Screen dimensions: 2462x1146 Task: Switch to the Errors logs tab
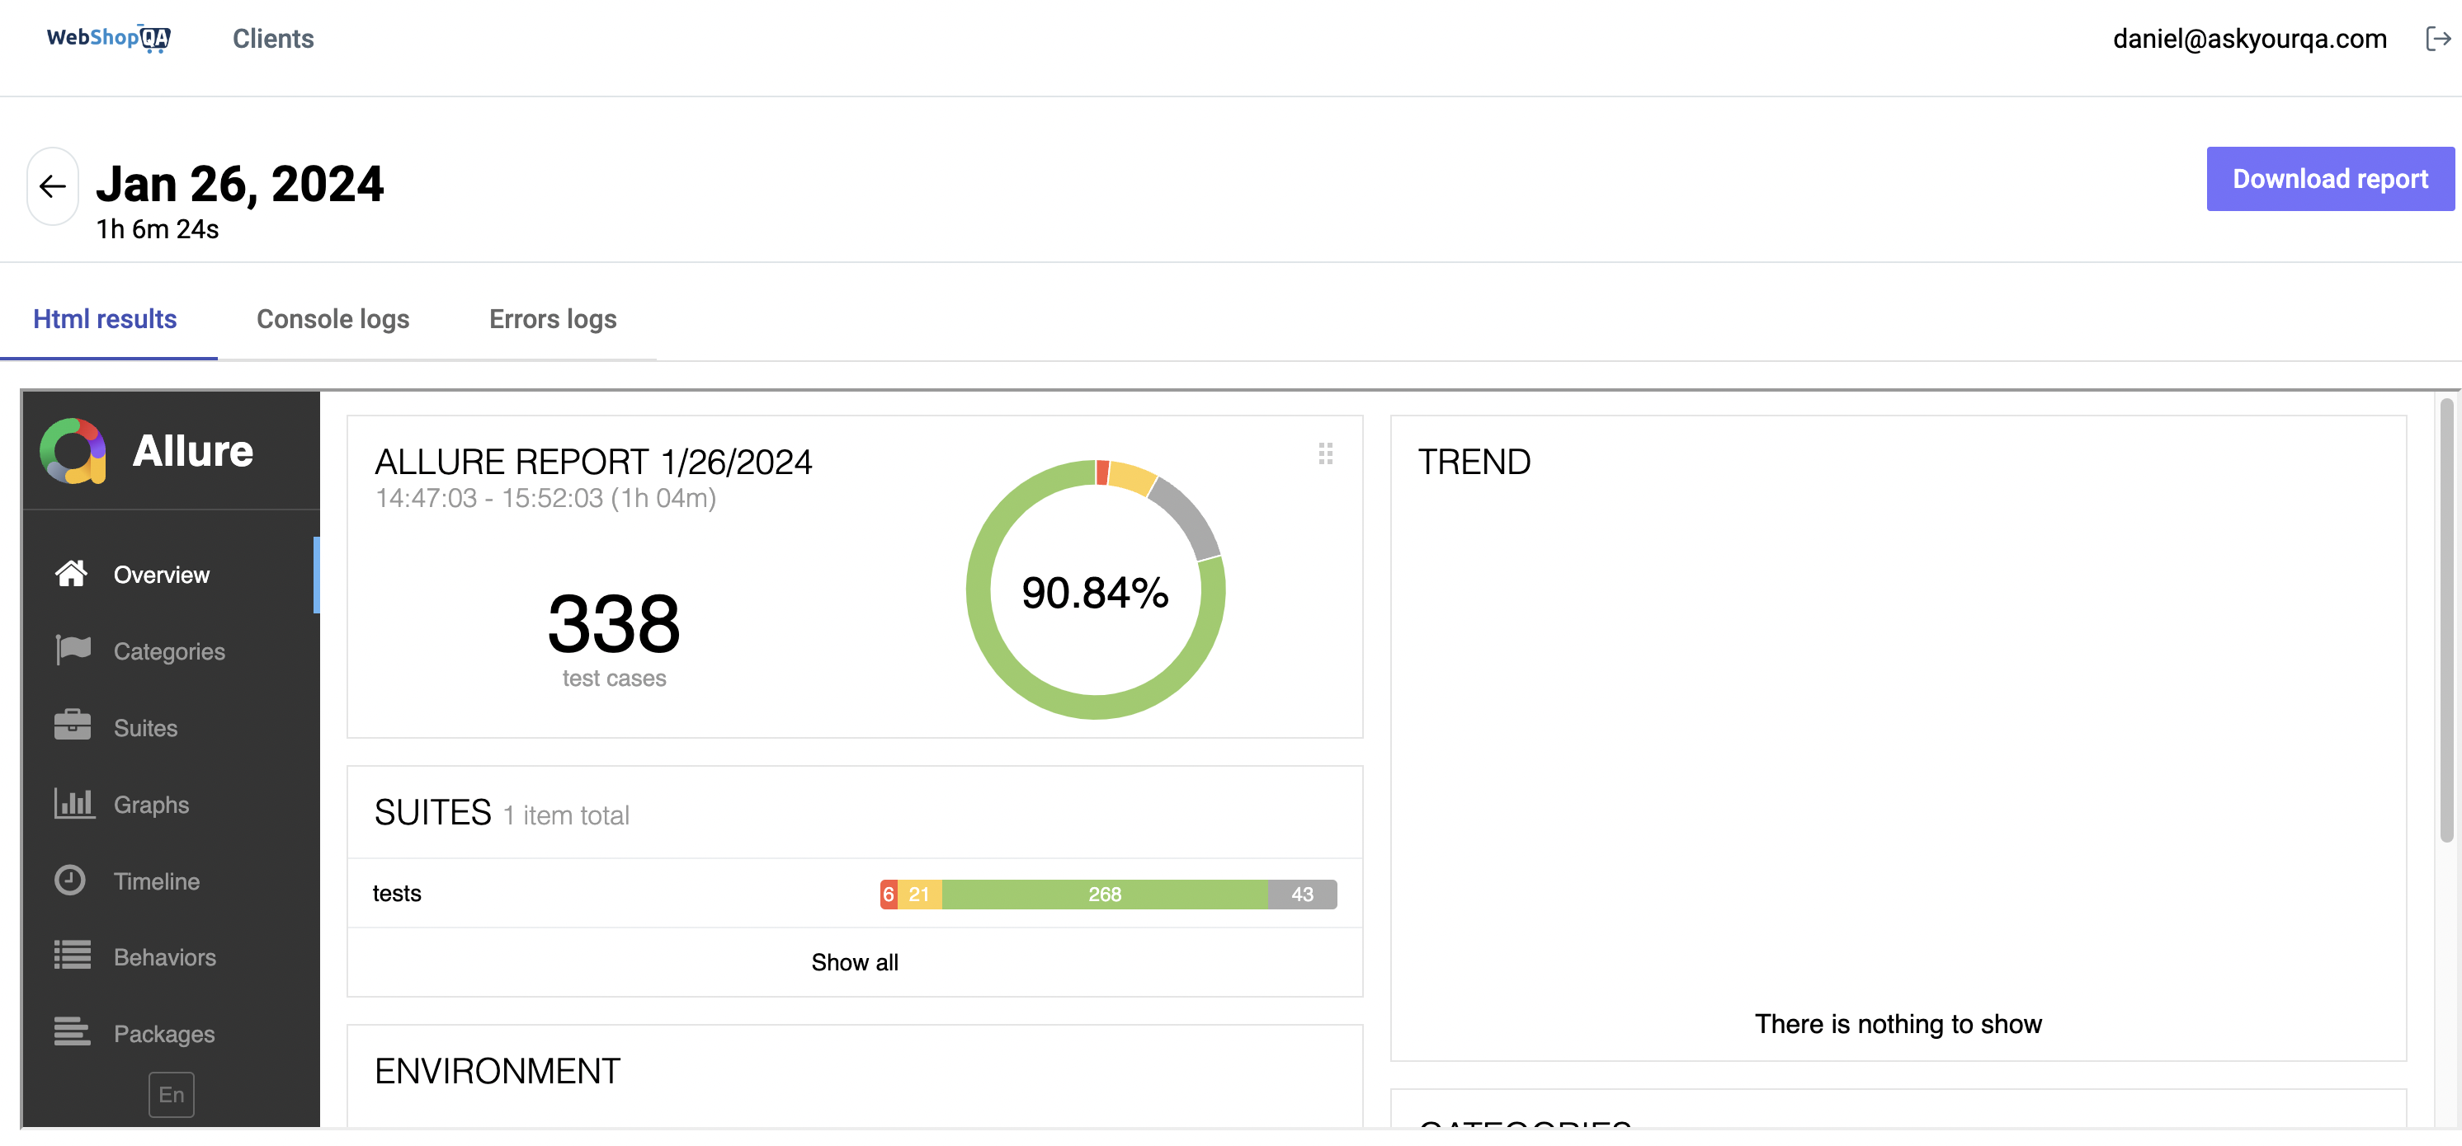(553, 319)
